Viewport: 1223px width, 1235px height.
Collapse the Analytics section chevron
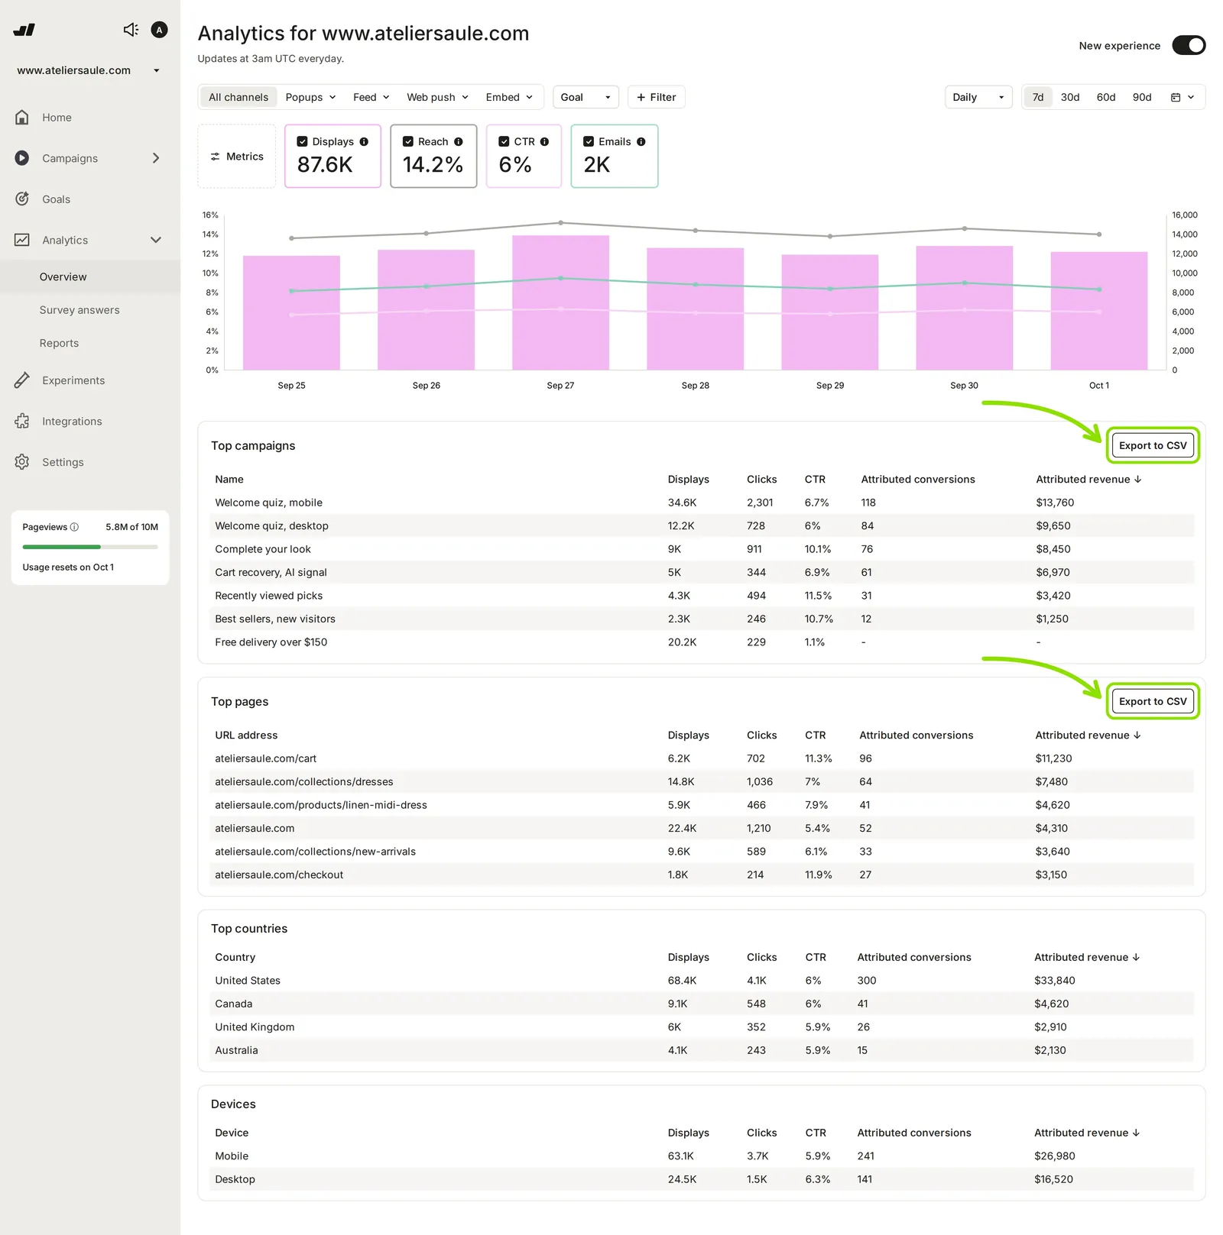tap(156, 240)
